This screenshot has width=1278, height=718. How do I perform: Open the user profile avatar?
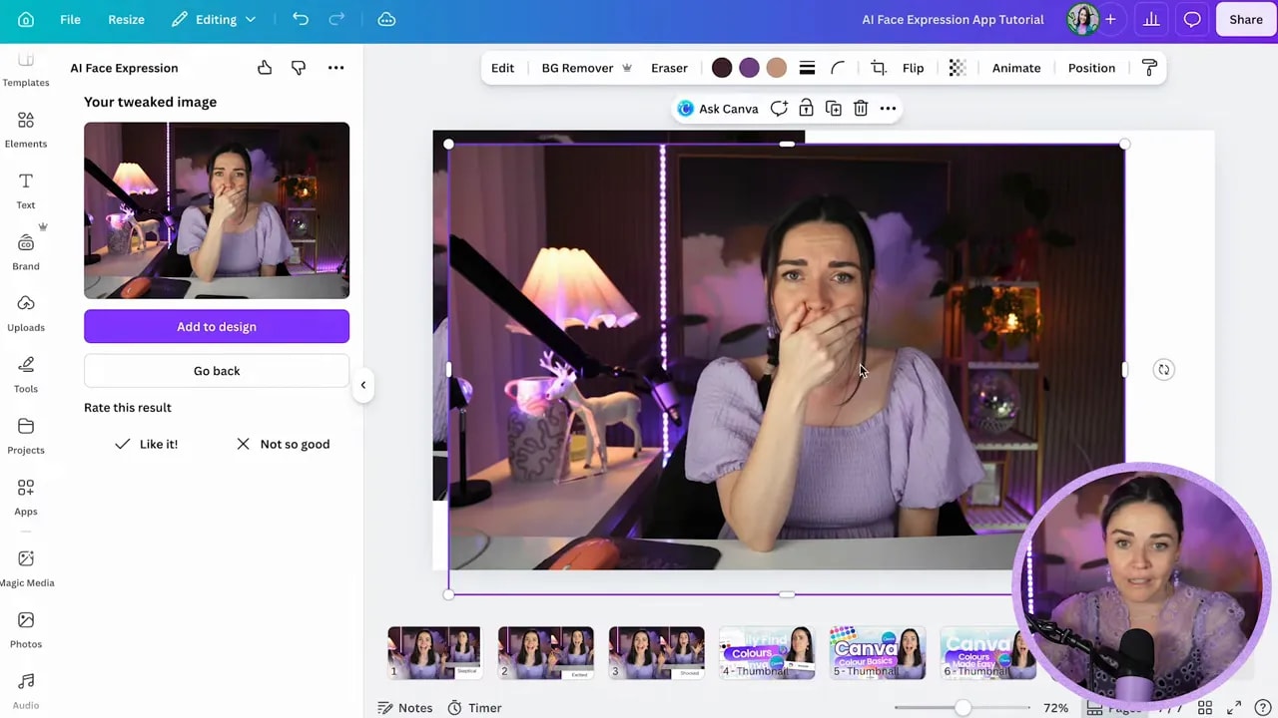point(1082,19)
